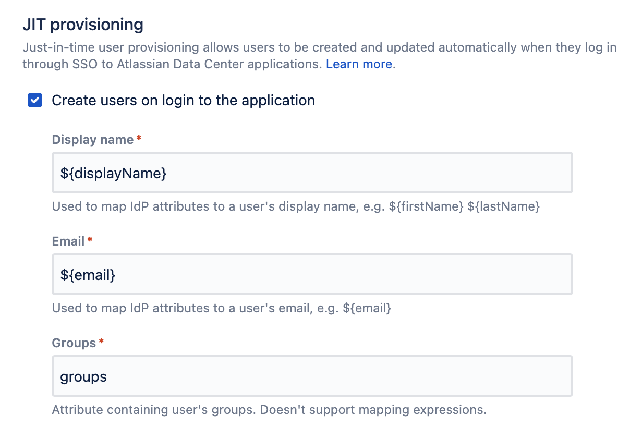630x439 pixels.
Task: Click the required asterisk next to Groups
Action: pyautogui.click(x=101, y=342)
